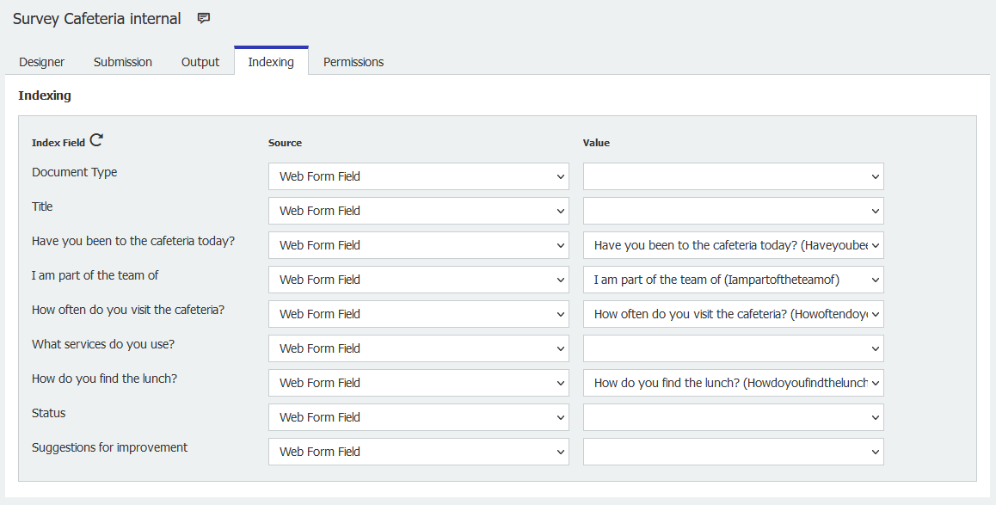
Task: Open the Submission tab
Action: [123, 62]
